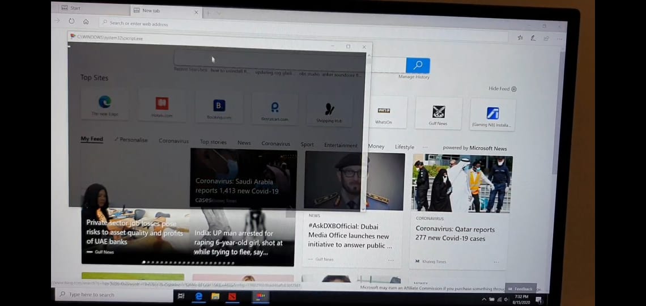
Task: Click the Task View taskbar icon
Action: (181, 296)
